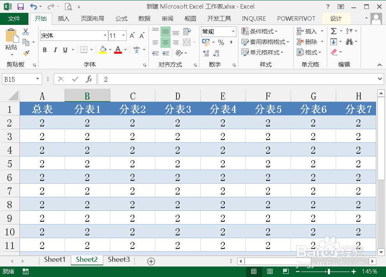Open the font size 11 dropdown
Screen dimensions: 386x277
(123, 36)
